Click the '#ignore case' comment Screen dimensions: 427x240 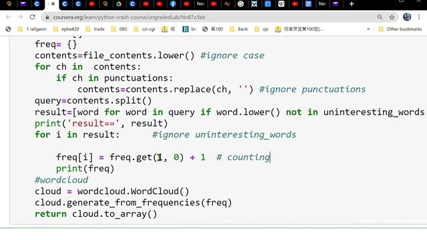pyautogui.click(x=232, y=55)
